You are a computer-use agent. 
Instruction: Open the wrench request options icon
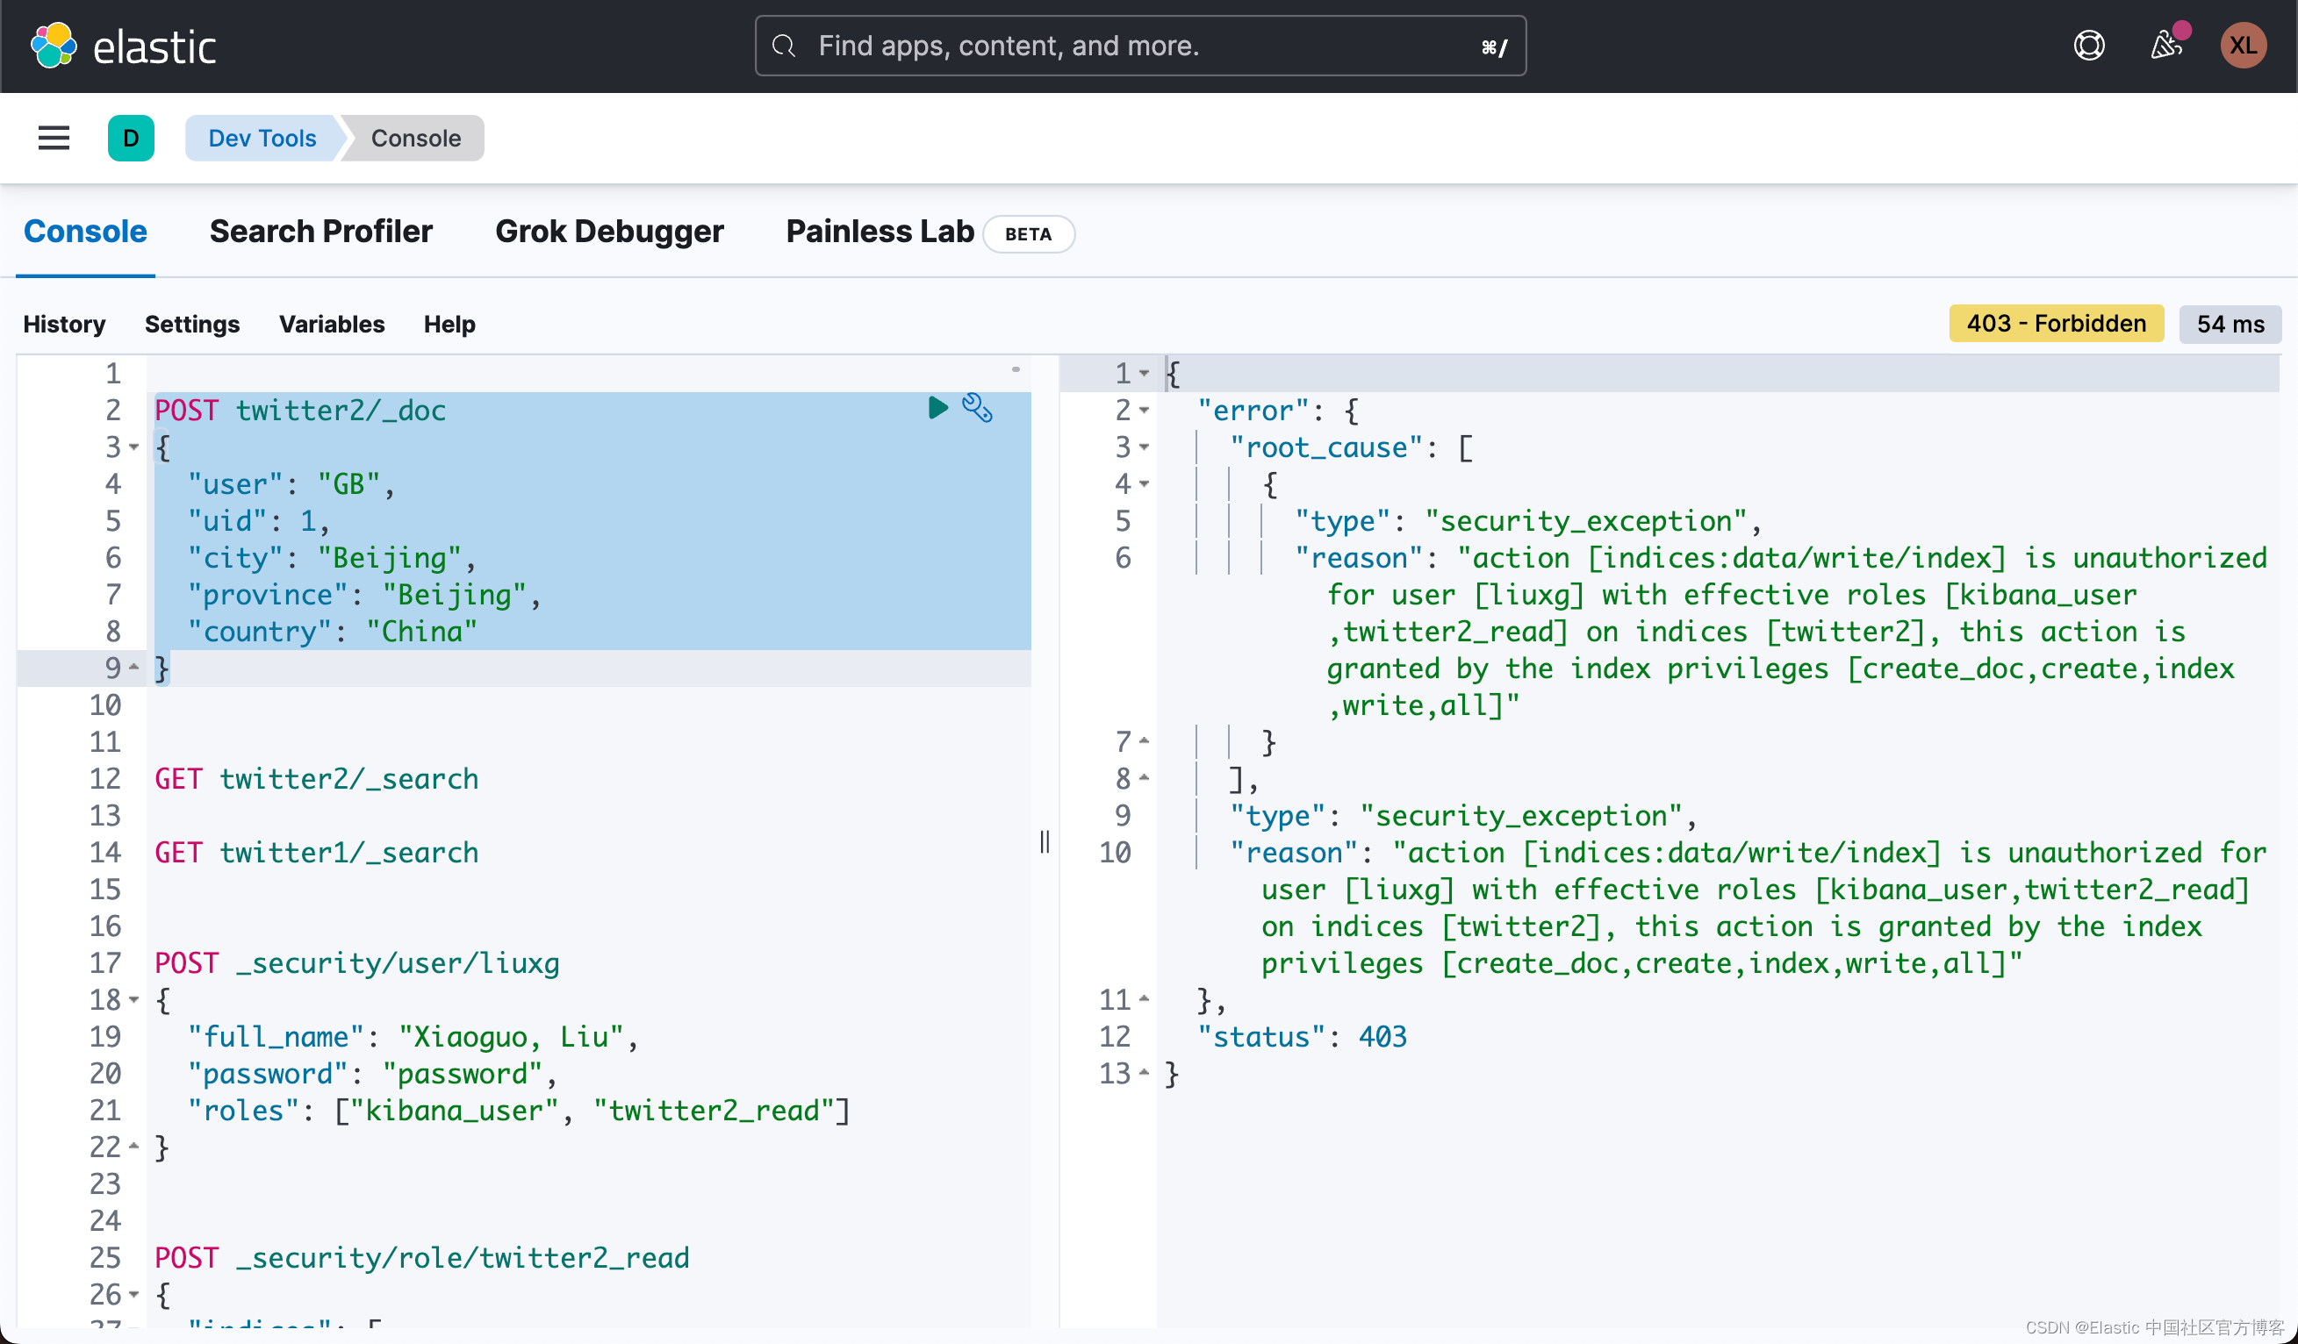(x=977, y=407)
